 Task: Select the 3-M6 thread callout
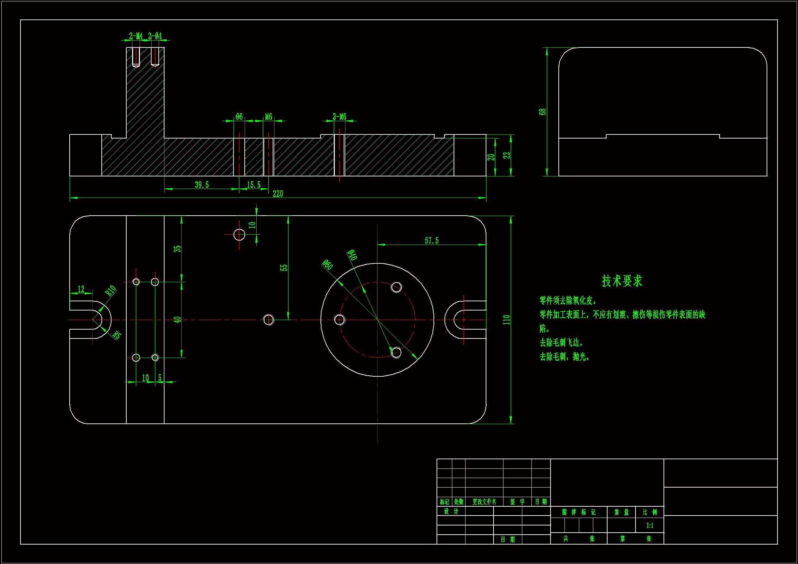point(339,117)
